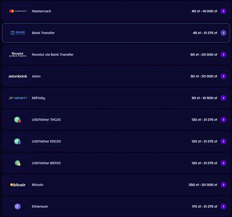The width and height of the screenshot is (232, 217).
Task: Click the USDTether BEP20 coin icon
Action: (18, 163)
